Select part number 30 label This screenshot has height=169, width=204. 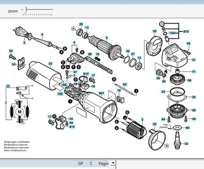155,31
